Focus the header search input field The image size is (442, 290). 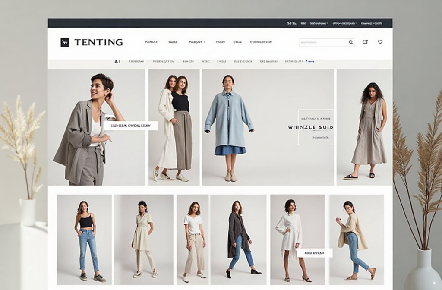coord(327,42)
